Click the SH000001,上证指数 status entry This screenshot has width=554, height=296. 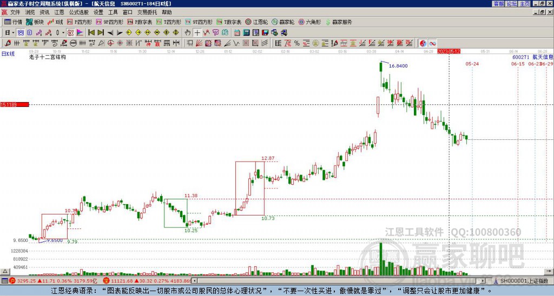pyautogui.click(x=524, y=281)
